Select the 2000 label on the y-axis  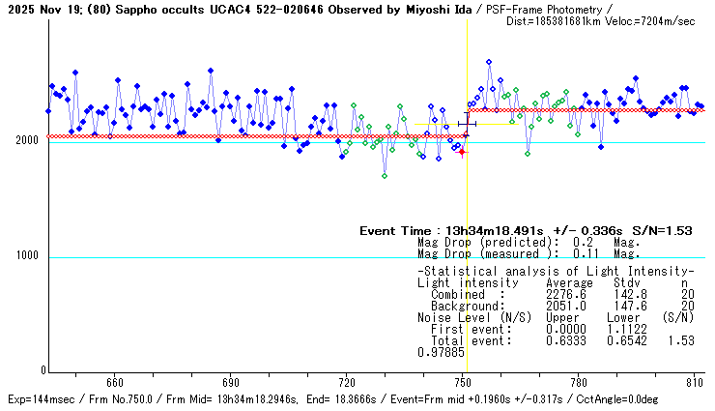pos(24,141)
